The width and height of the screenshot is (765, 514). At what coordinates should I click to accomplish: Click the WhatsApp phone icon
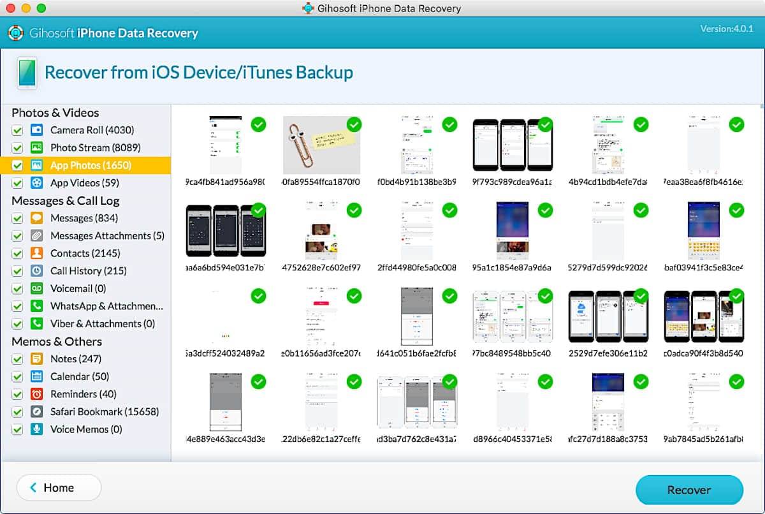(x=36, y=306)
